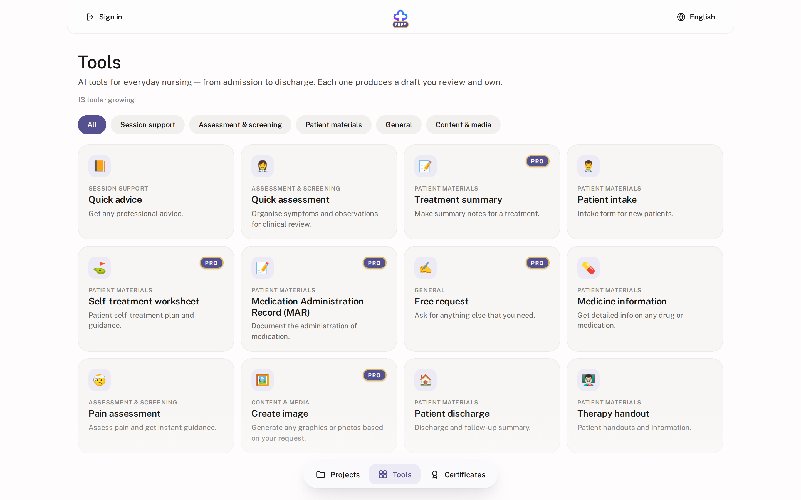Click 'Ask for anything else that you need.'
Screen dimensions: 801x500
pyautogui.click(x=475, y=315)
